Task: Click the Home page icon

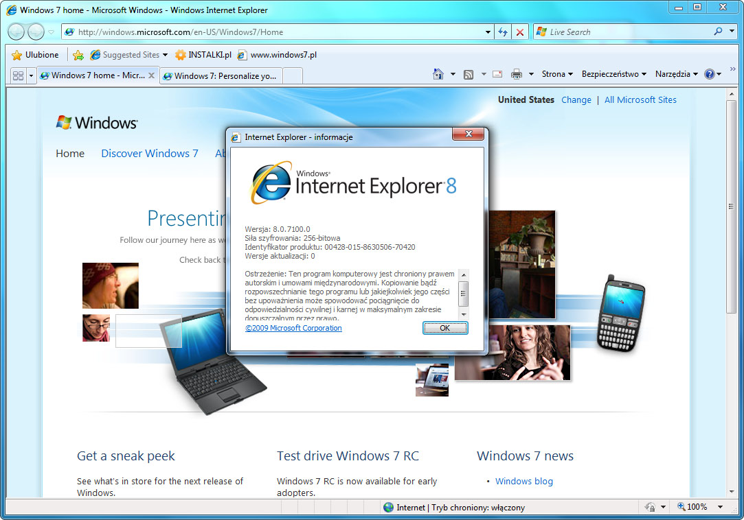Action: 438,74
